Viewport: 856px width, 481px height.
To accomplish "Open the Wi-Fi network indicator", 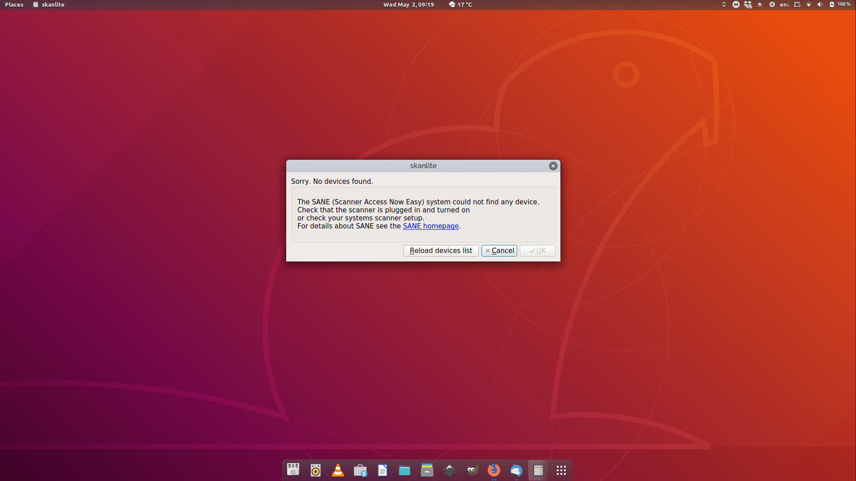I will coord(809,5).
